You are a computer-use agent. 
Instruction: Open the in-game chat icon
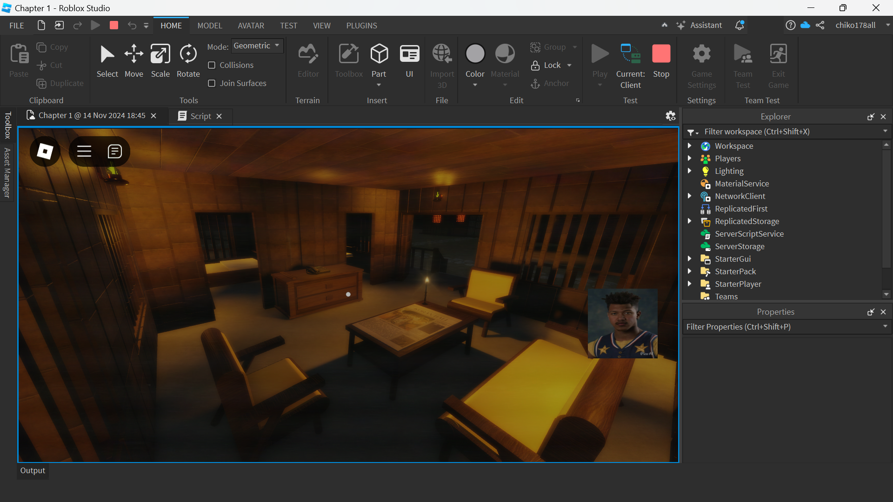click(x=114, y=151)
